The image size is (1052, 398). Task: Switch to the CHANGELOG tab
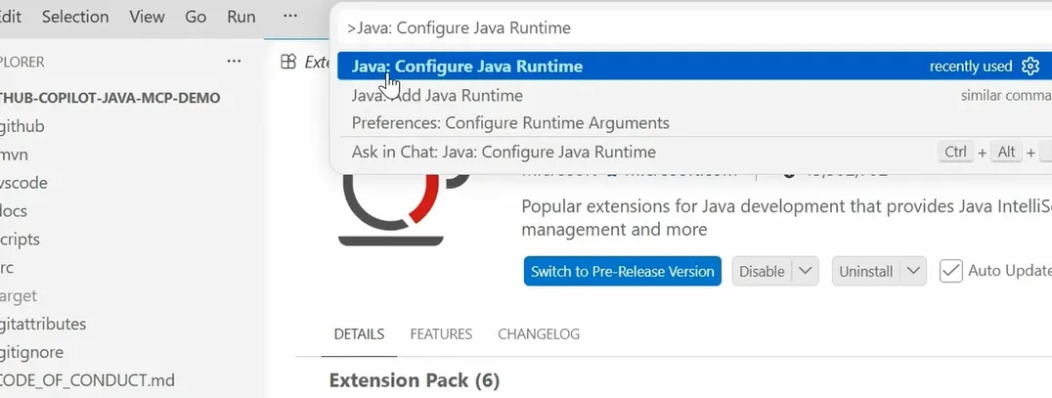click(539, 334)
